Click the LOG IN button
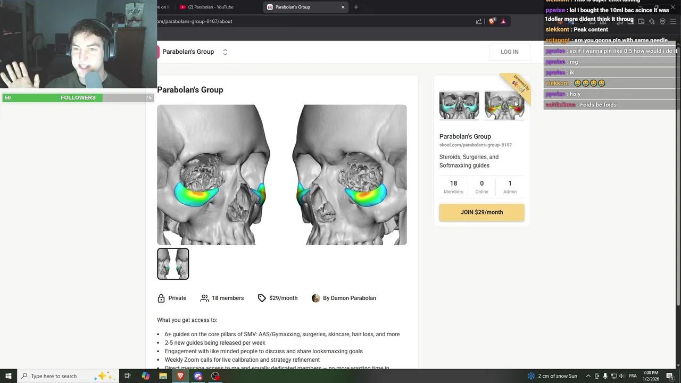 pos(509,52)
